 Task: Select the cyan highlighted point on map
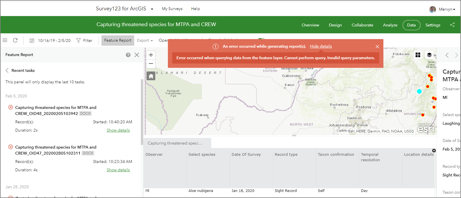click(x=419, y=91)
